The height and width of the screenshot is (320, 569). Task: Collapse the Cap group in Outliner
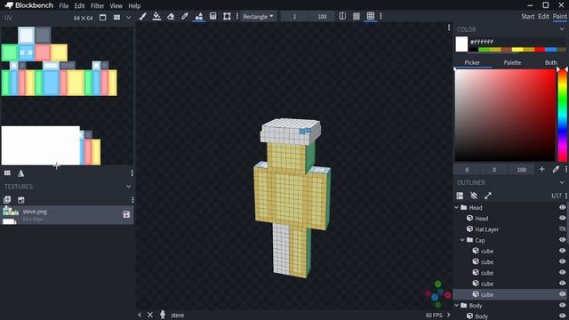pos(462,240)
